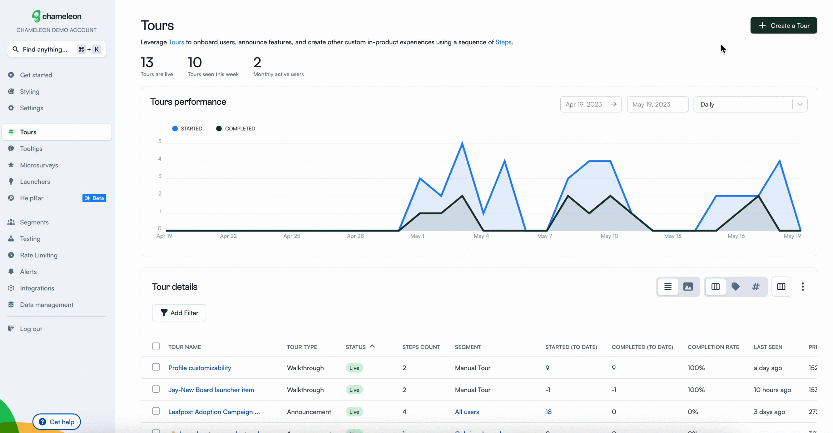Click the Steps link in description
Image resolution: width=833 pixels, height=433 pixels.
(503, 42)
